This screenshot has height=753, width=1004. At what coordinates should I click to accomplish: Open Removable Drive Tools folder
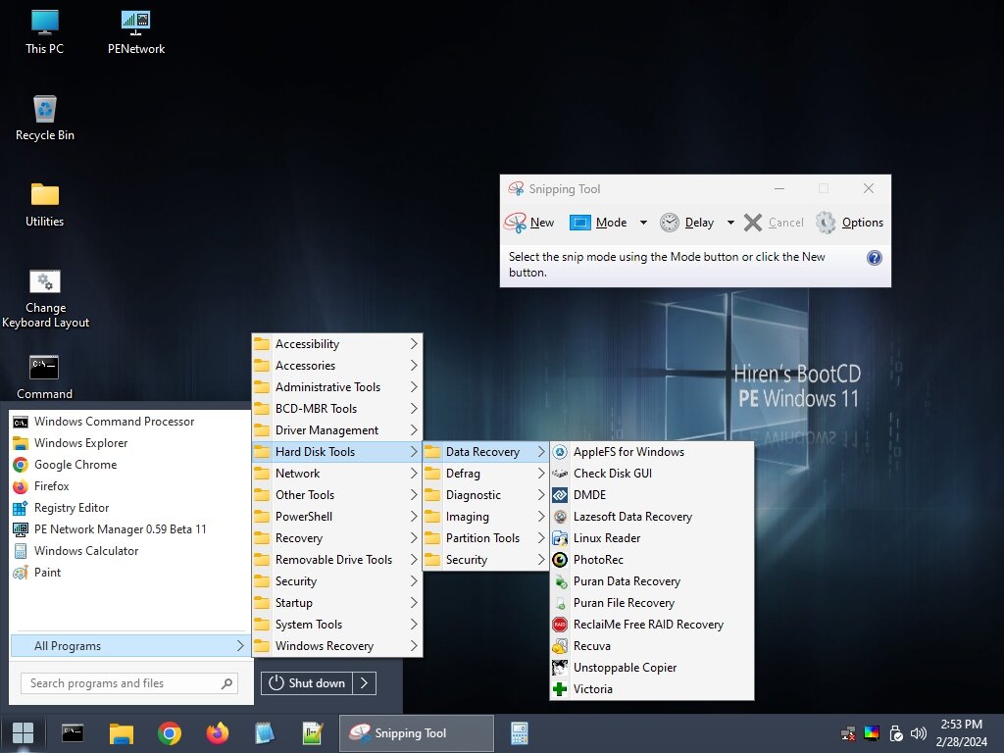(x=337, y=560)
